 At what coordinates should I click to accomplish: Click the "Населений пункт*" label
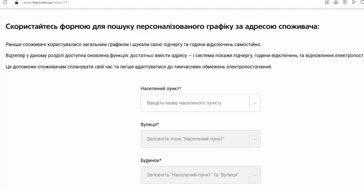point(161,89)
